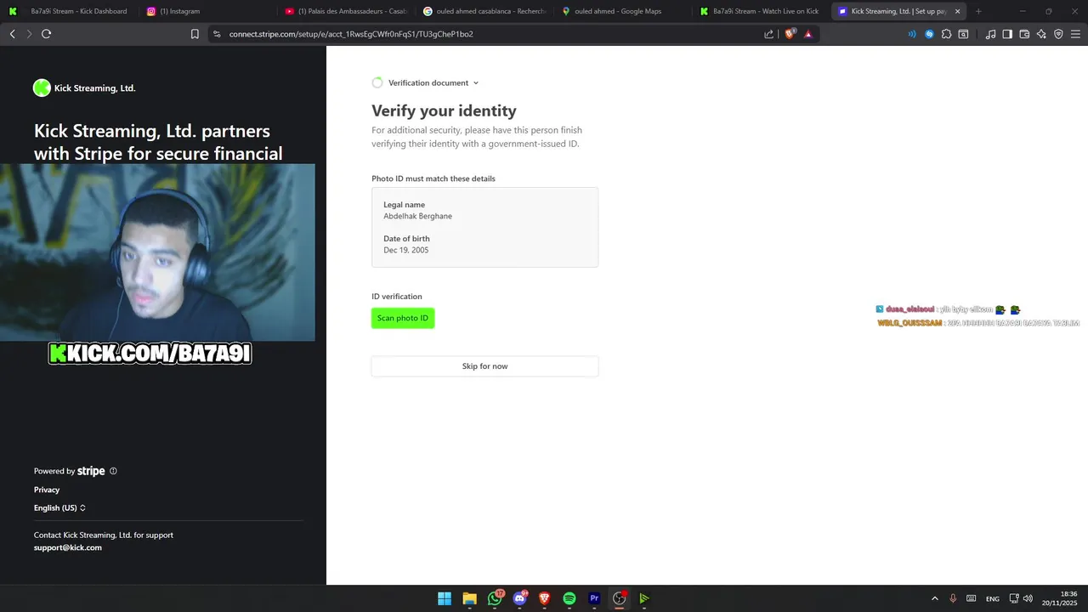1088x612 pixels.
Task: Open the Privacy link
Action: pyautogui.click(x=47, y=490)
